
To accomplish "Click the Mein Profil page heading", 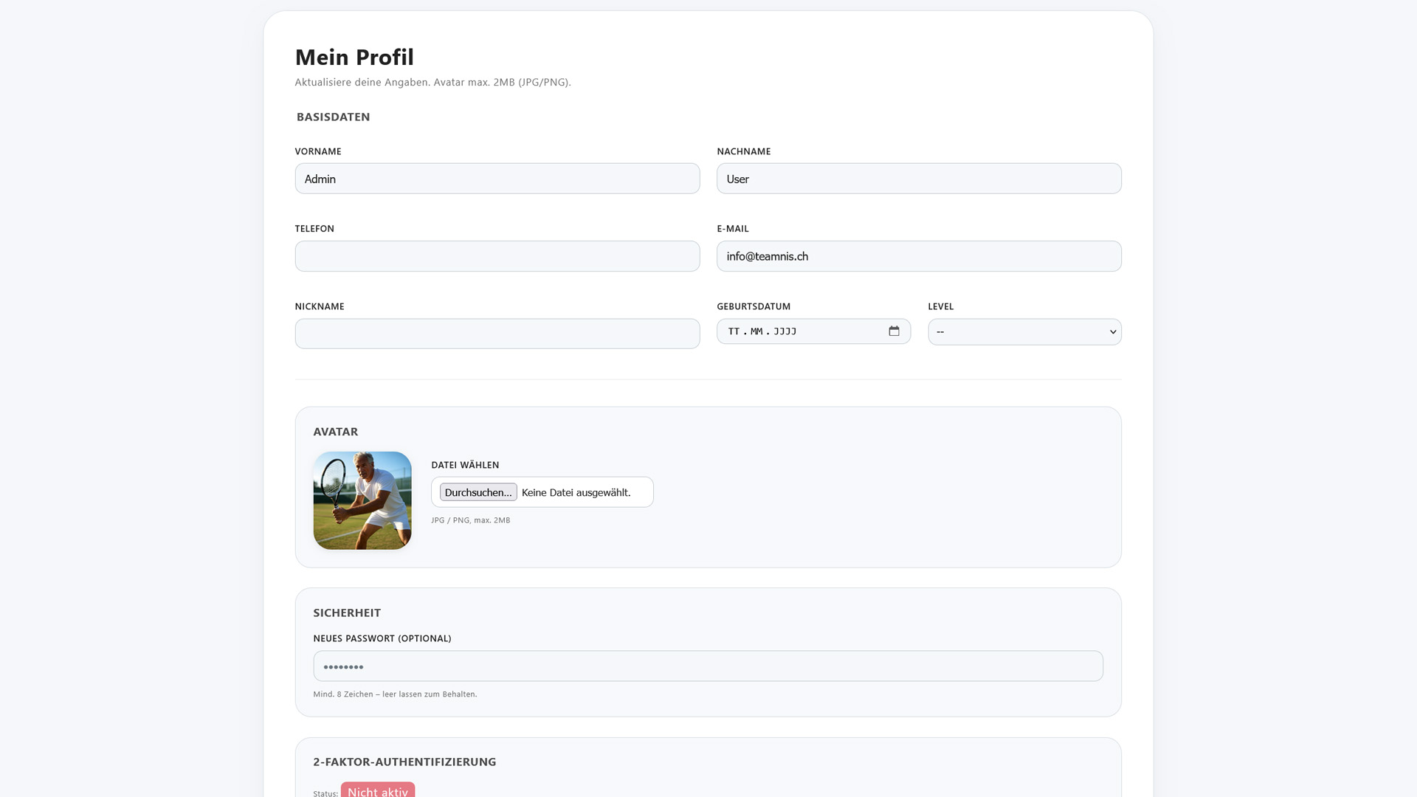I will (354, 57).
